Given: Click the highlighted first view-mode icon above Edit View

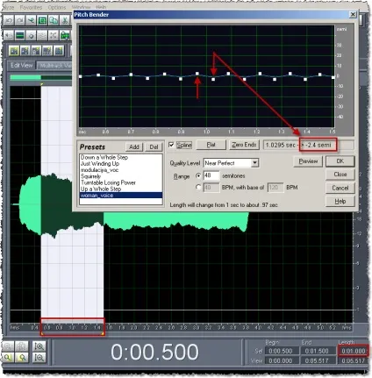Looking at the screenshot, I should point(14,51).
